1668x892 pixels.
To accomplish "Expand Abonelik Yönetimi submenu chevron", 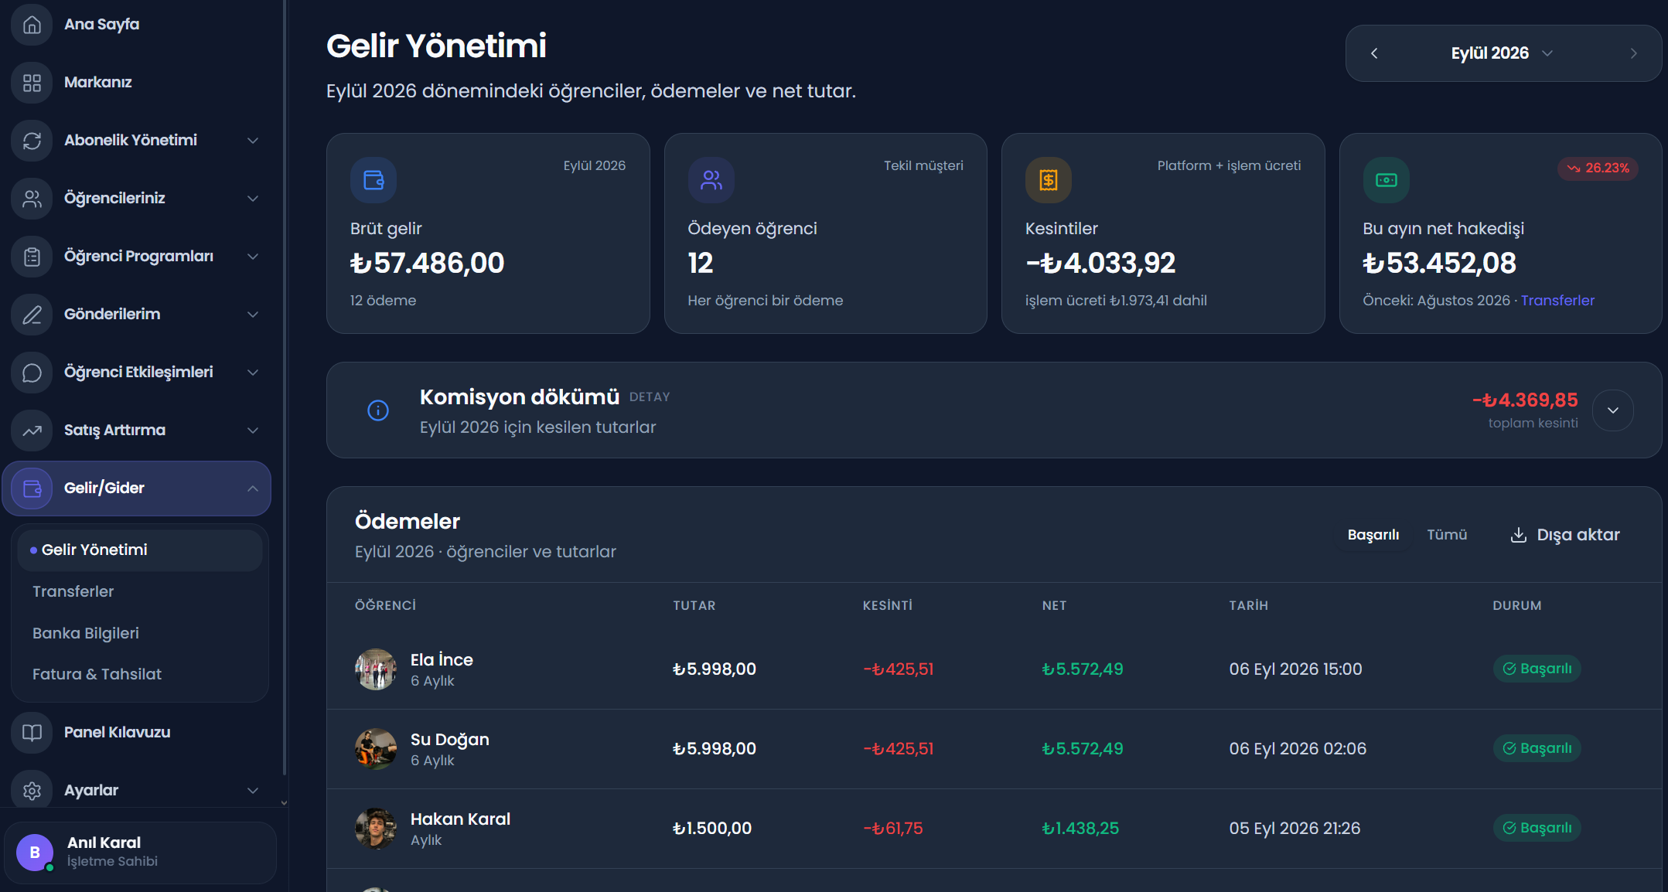I will point(253,141).
